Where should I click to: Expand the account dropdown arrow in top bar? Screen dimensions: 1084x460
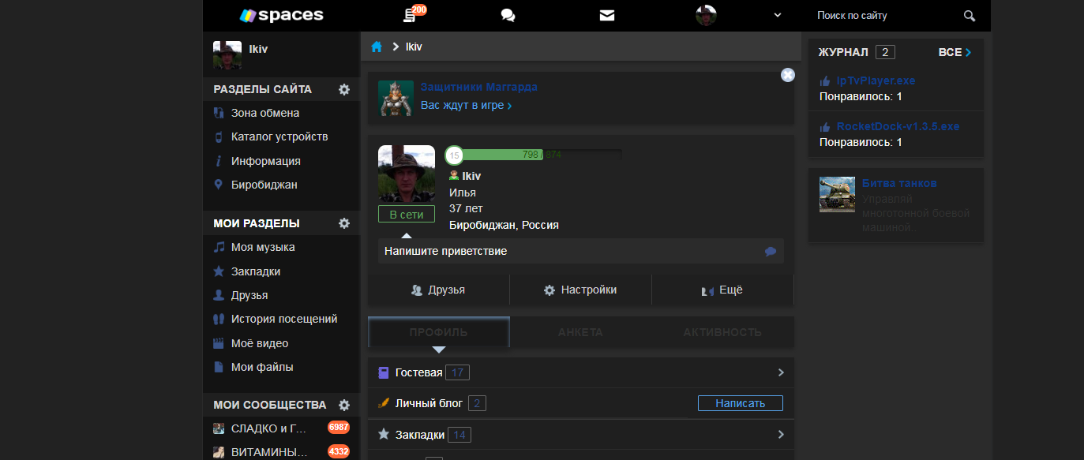coord(778,15)
